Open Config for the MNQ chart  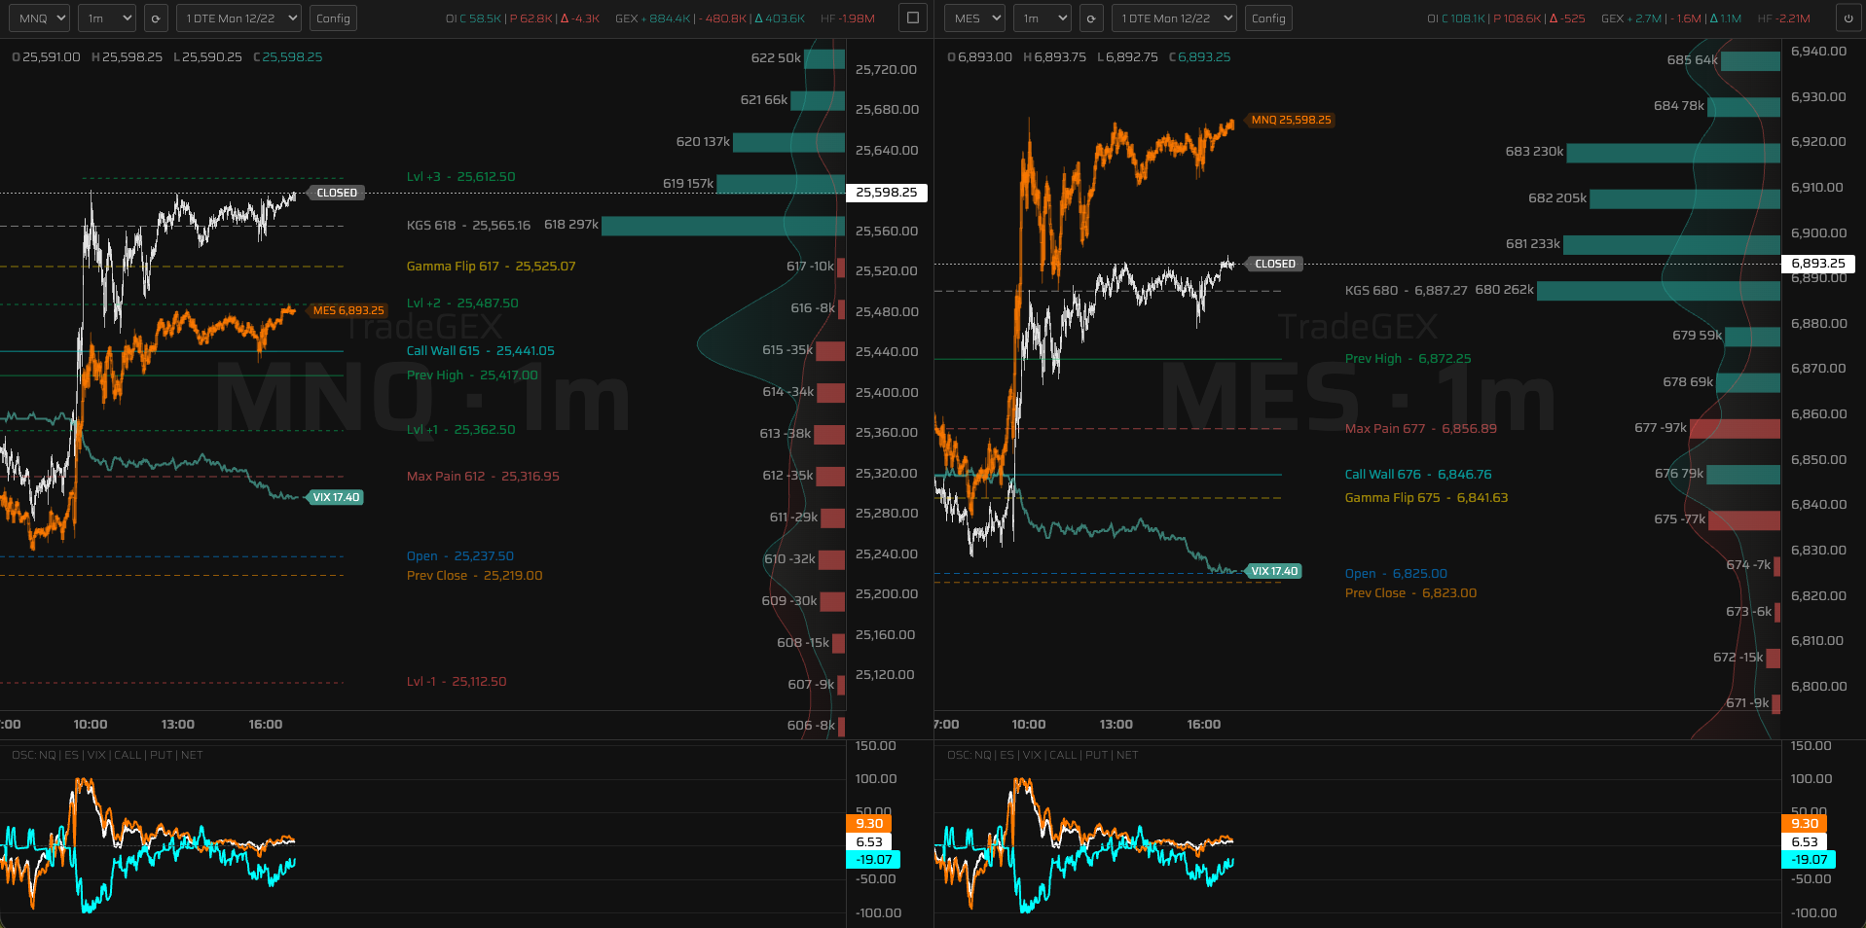333,18
